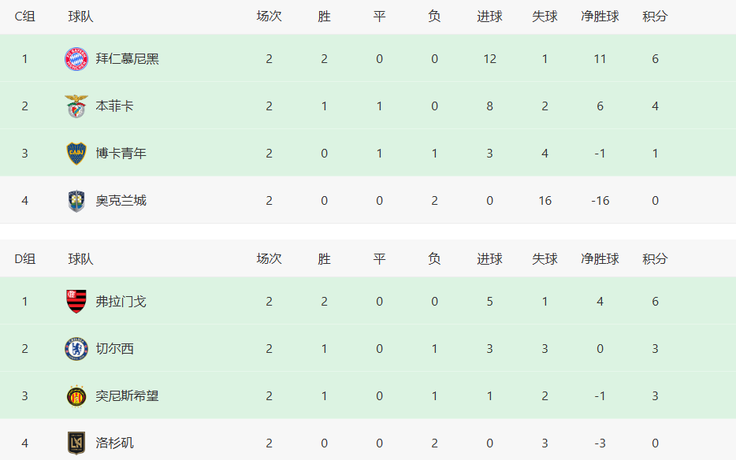Open the 洛杉矶 team name link
Viewport: 736px width, 460px height.
[x=114, y=443]
